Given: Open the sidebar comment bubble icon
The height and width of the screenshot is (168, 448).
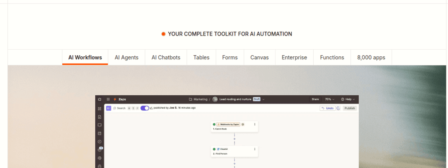Looking at the screenshot, I should (x=99, y=125).
